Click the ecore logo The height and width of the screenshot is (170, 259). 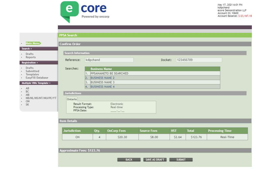(85, 12)
